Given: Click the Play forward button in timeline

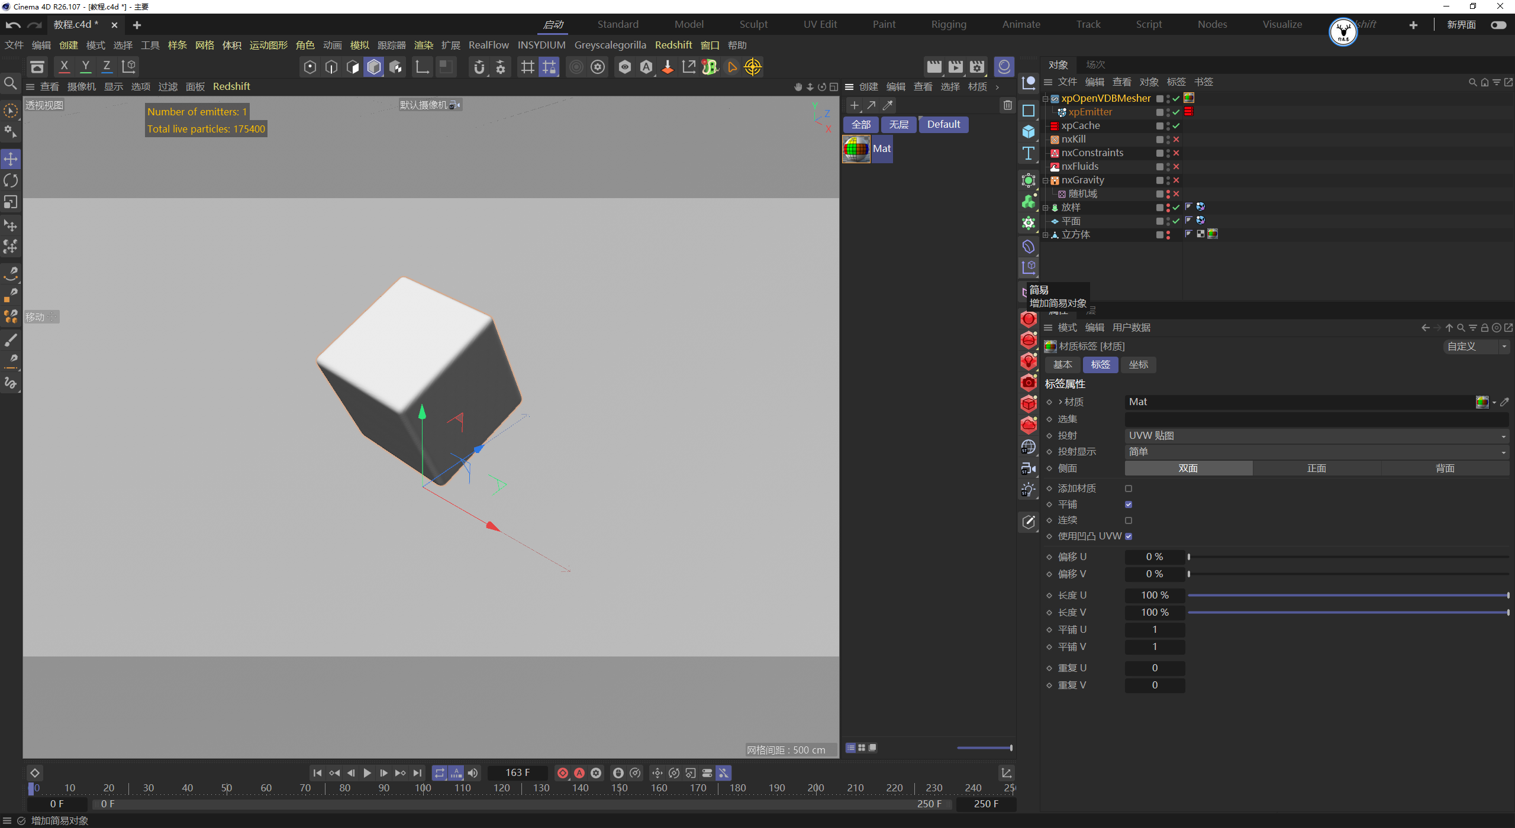Looking at the screenshot, I should tap(367, 773).
